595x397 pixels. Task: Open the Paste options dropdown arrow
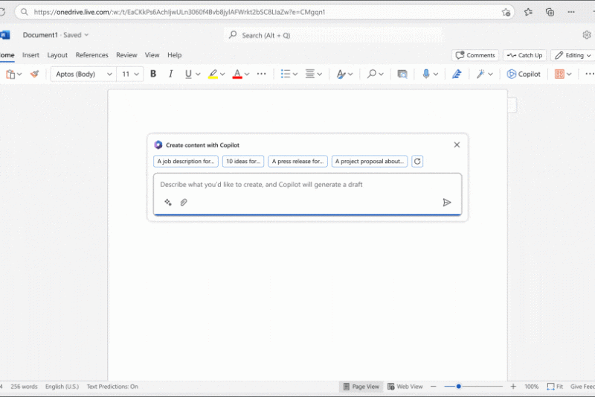click(x=19, y=74)
